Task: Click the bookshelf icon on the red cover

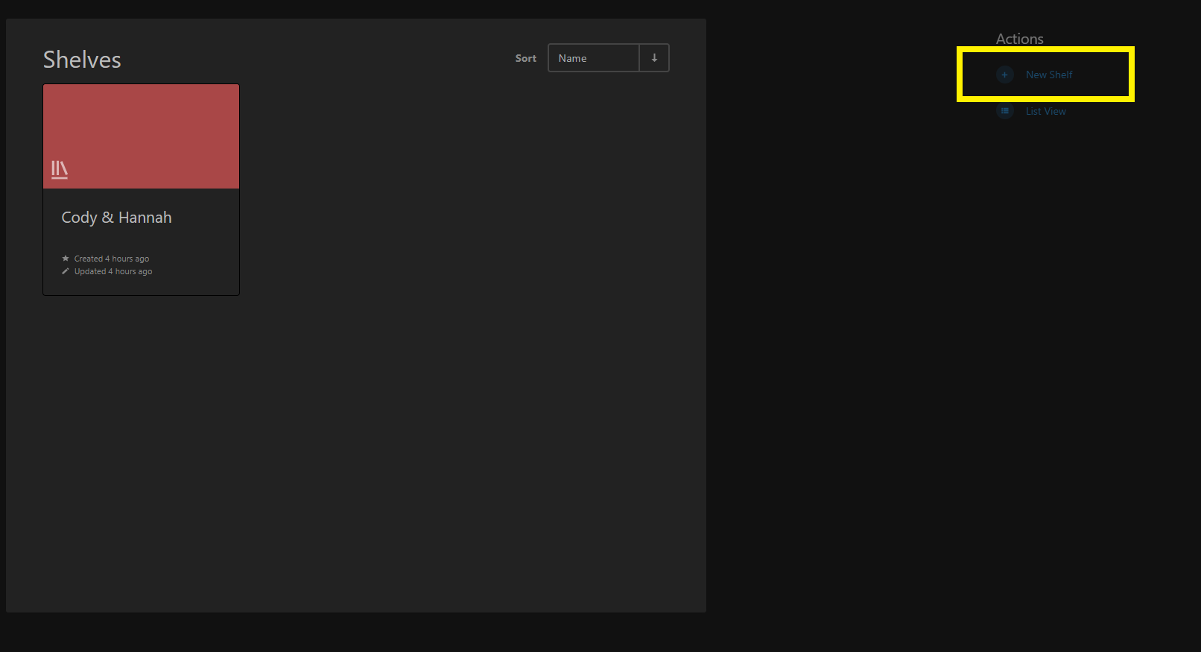Action: click(60, 170)
